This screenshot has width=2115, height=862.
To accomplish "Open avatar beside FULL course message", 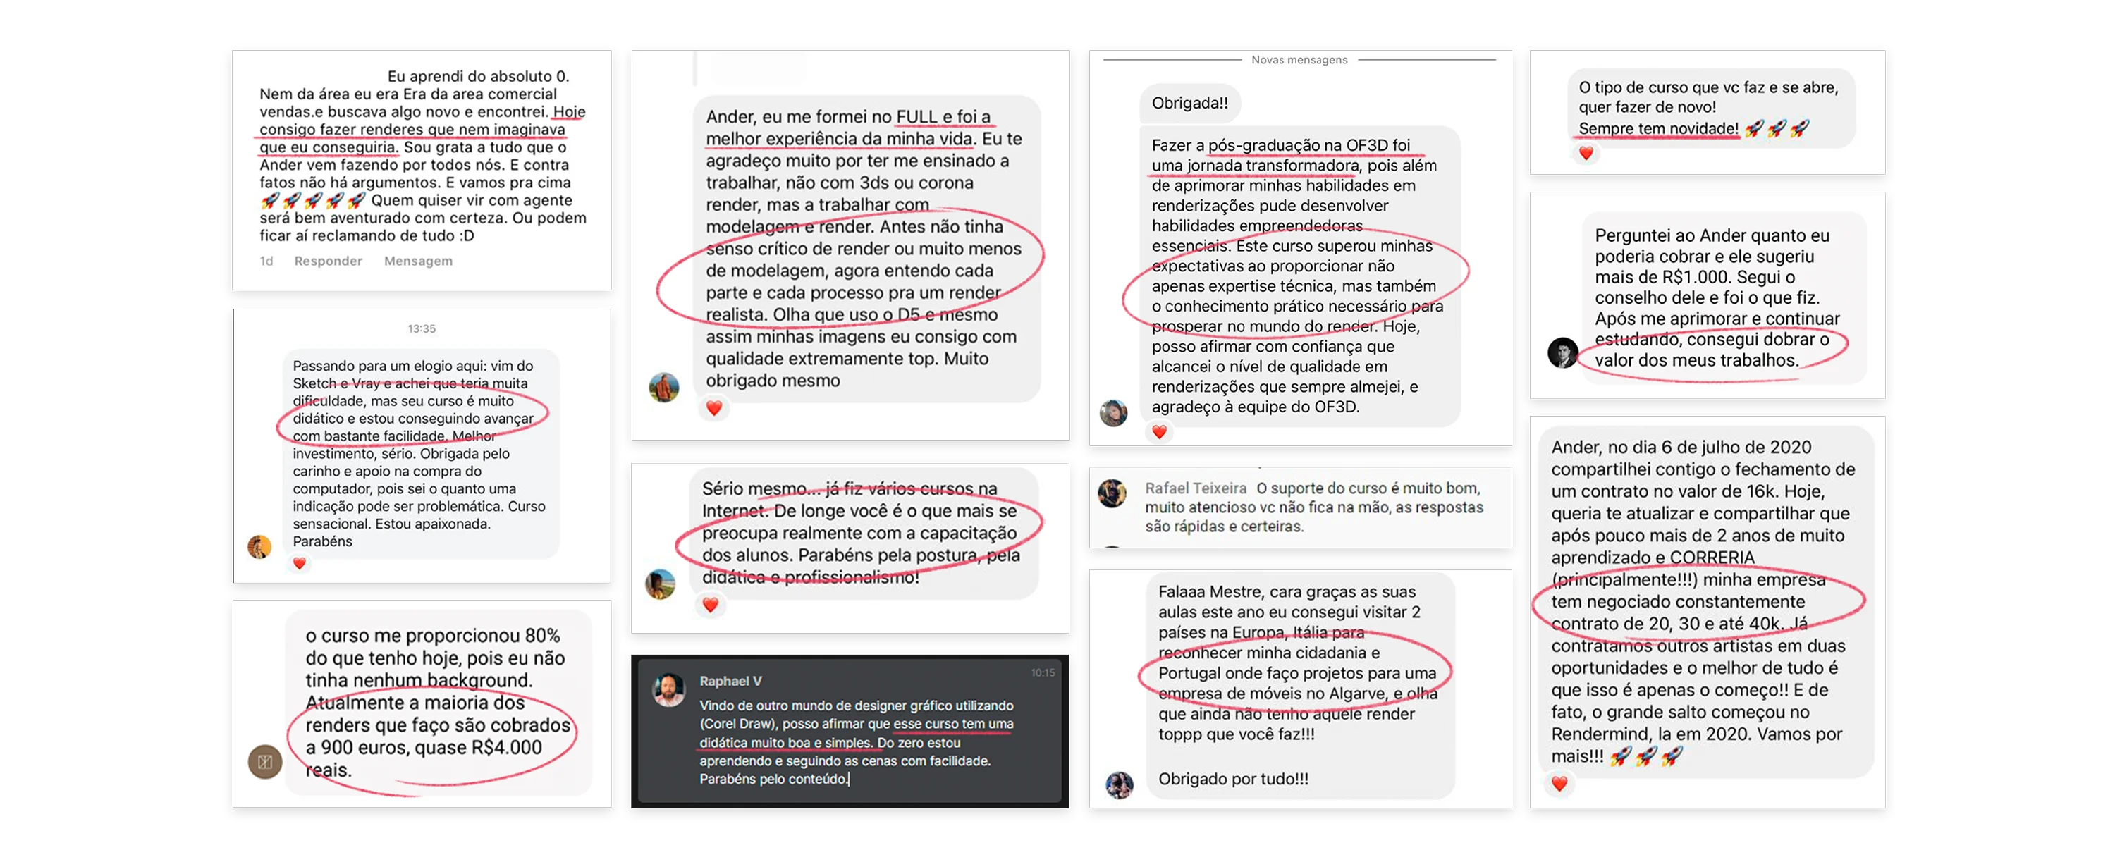I will pyautogui.click(x=663, y=387).
